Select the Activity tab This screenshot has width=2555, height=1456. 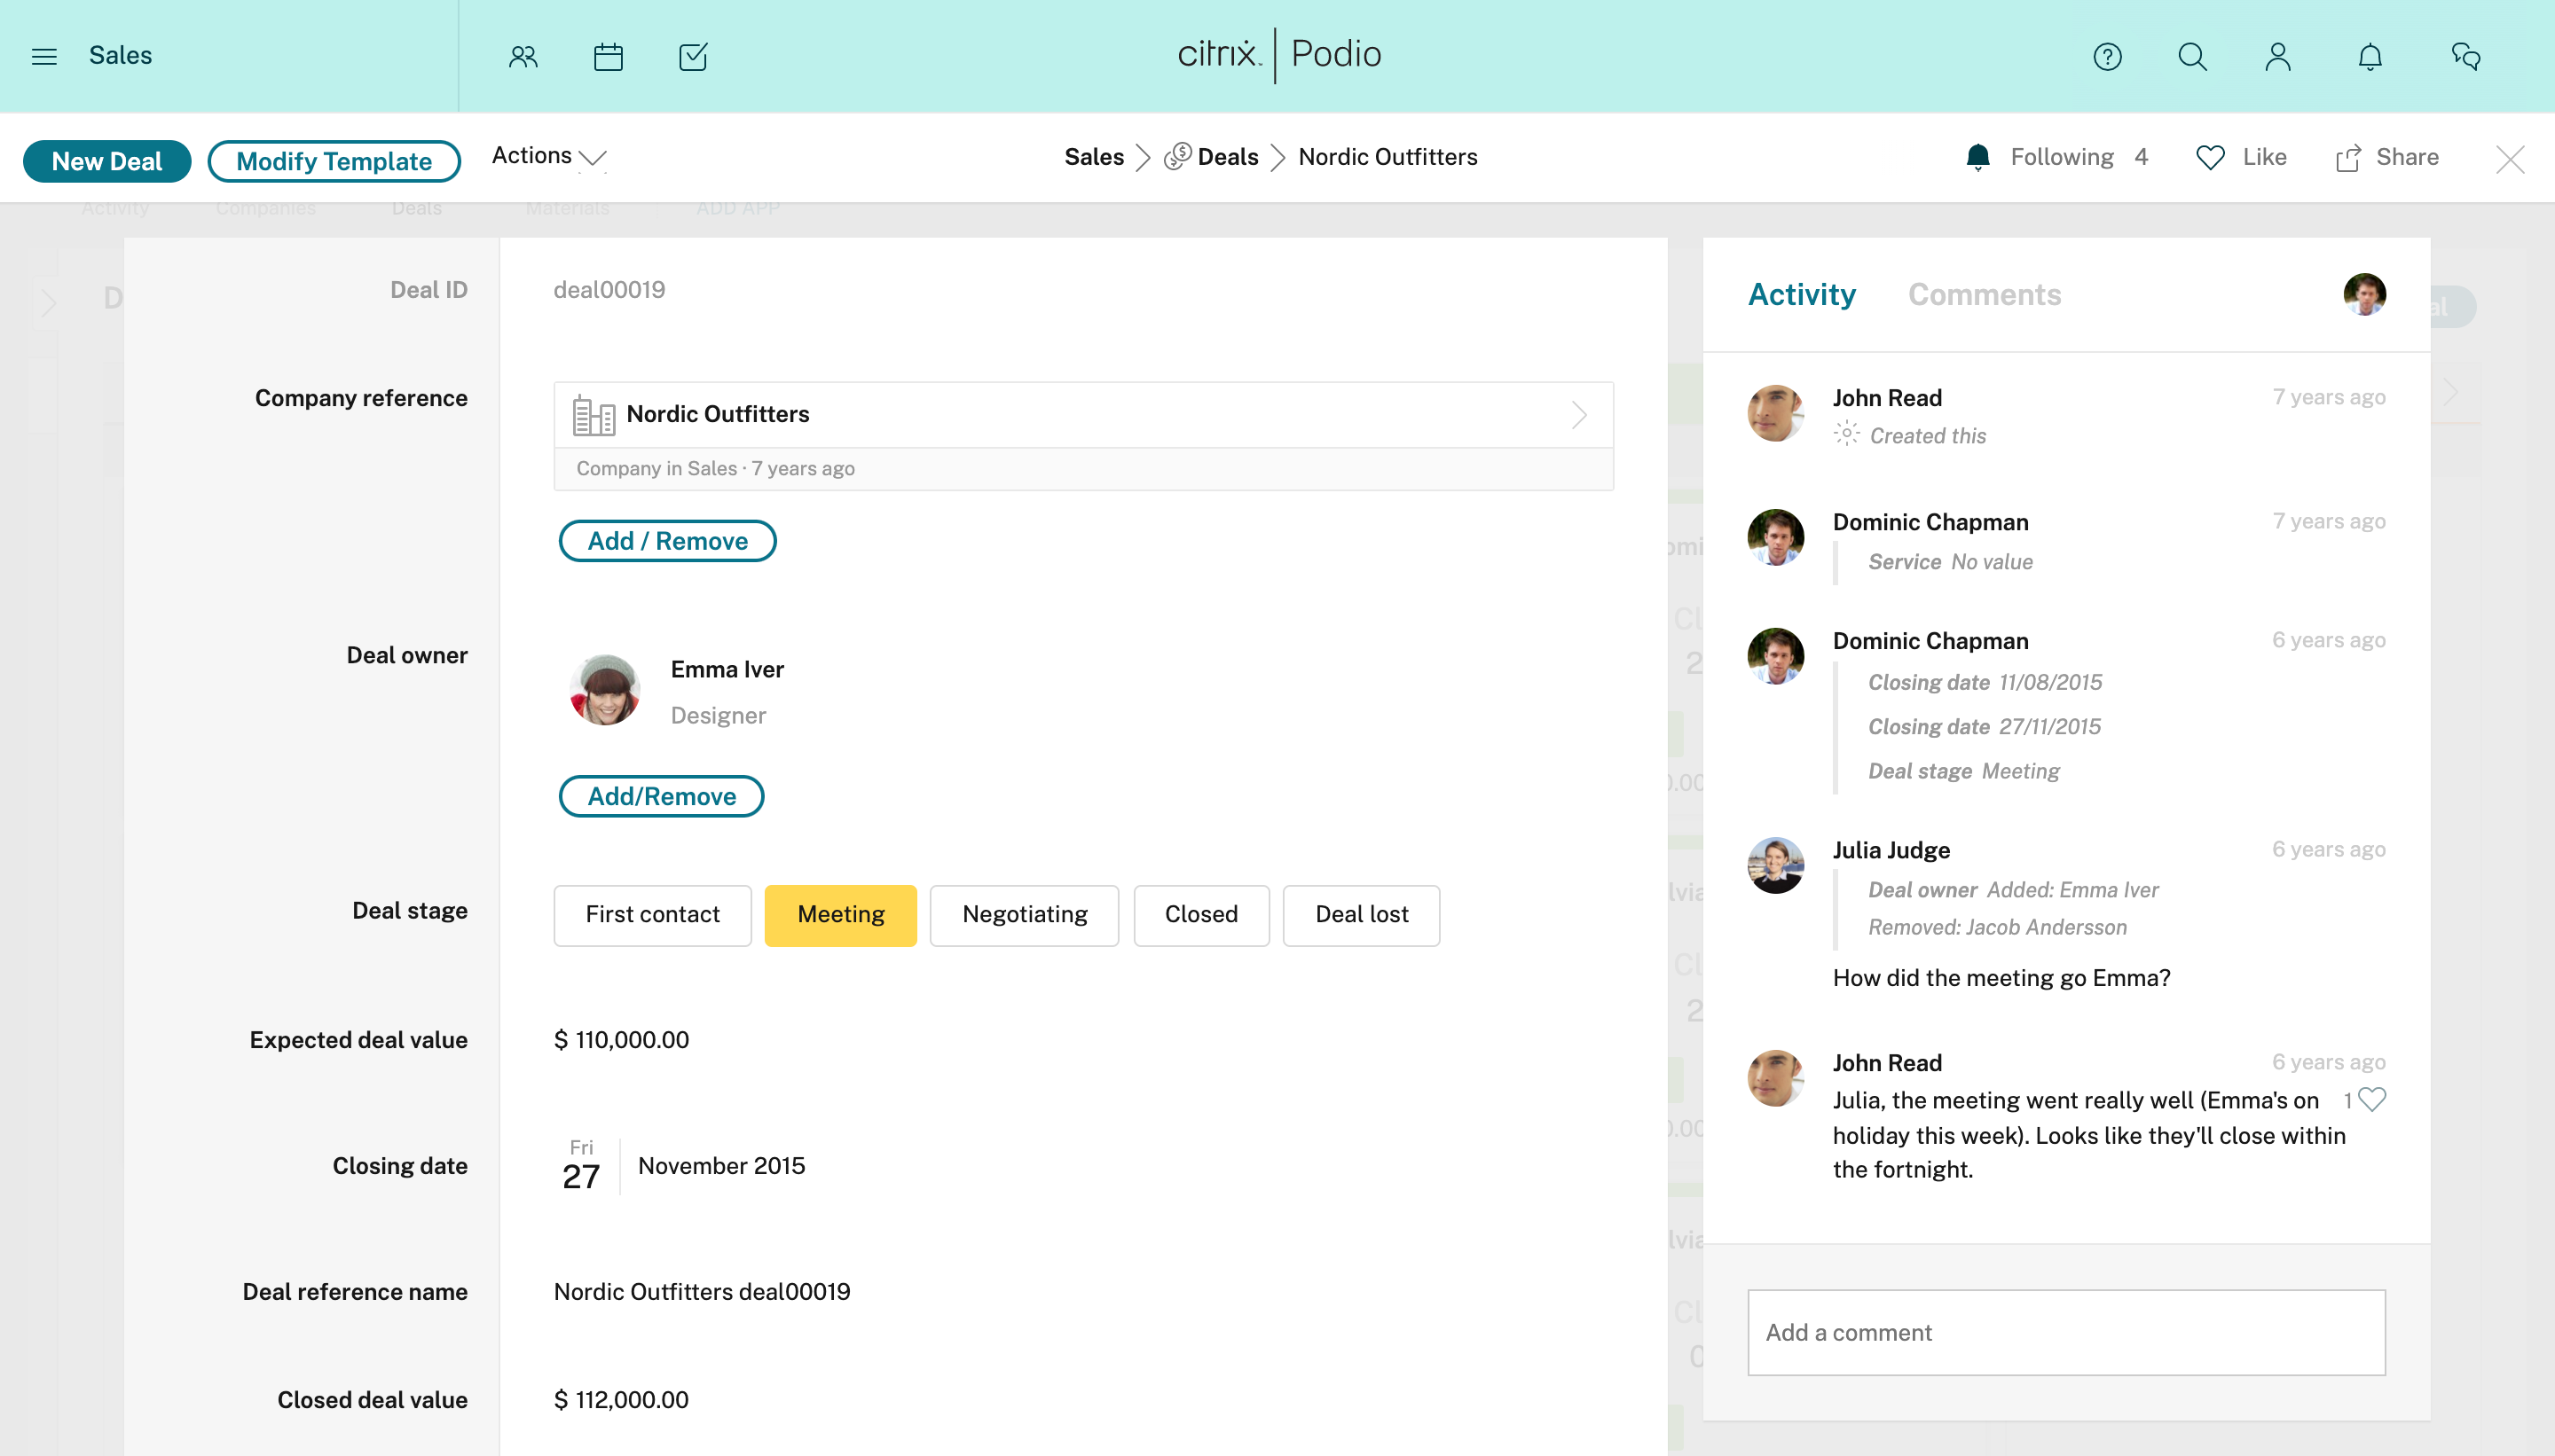coord(1801,294)
